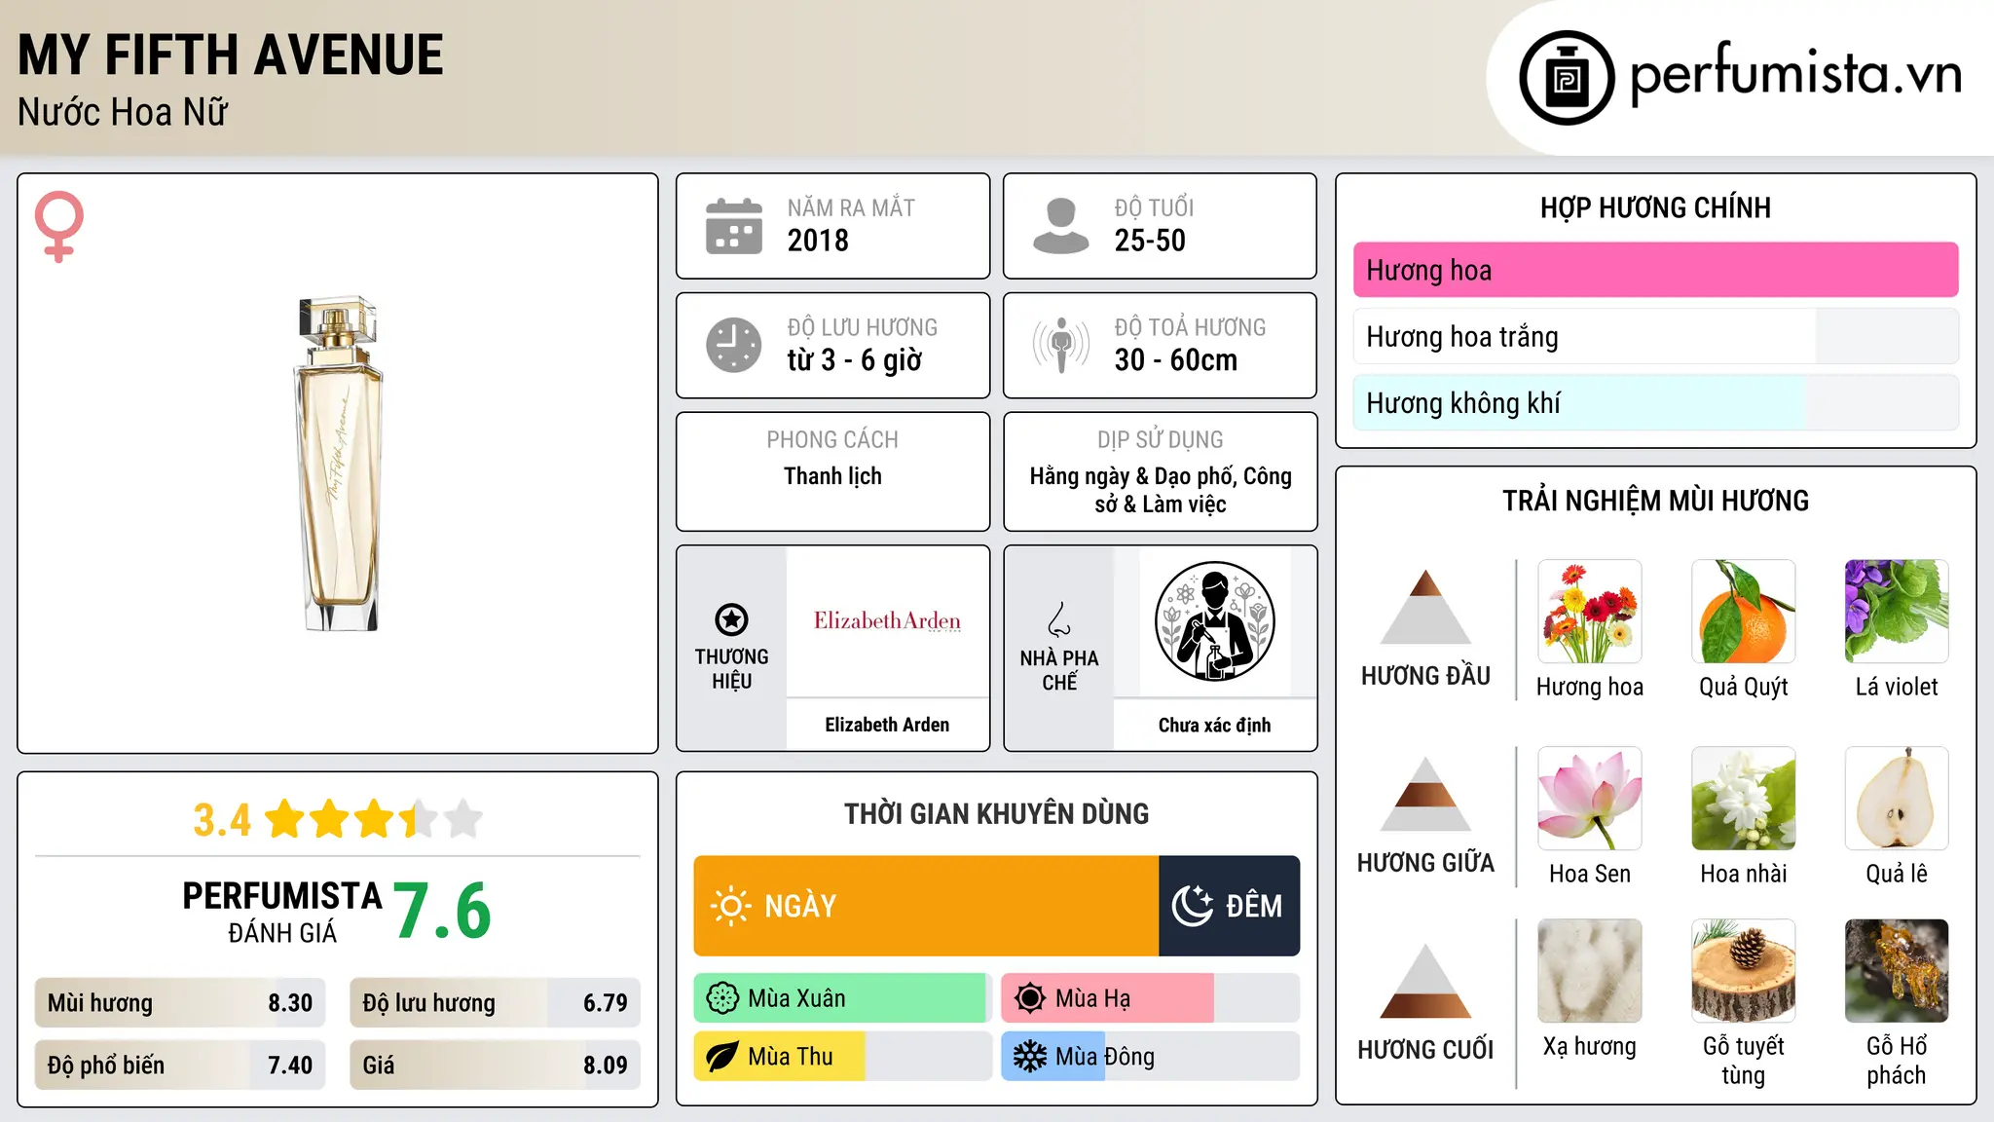Click the clock icon beside ĐỘ LƯU HƯƠNG
Screen dimensions: 1994x1122
[734, 345]
